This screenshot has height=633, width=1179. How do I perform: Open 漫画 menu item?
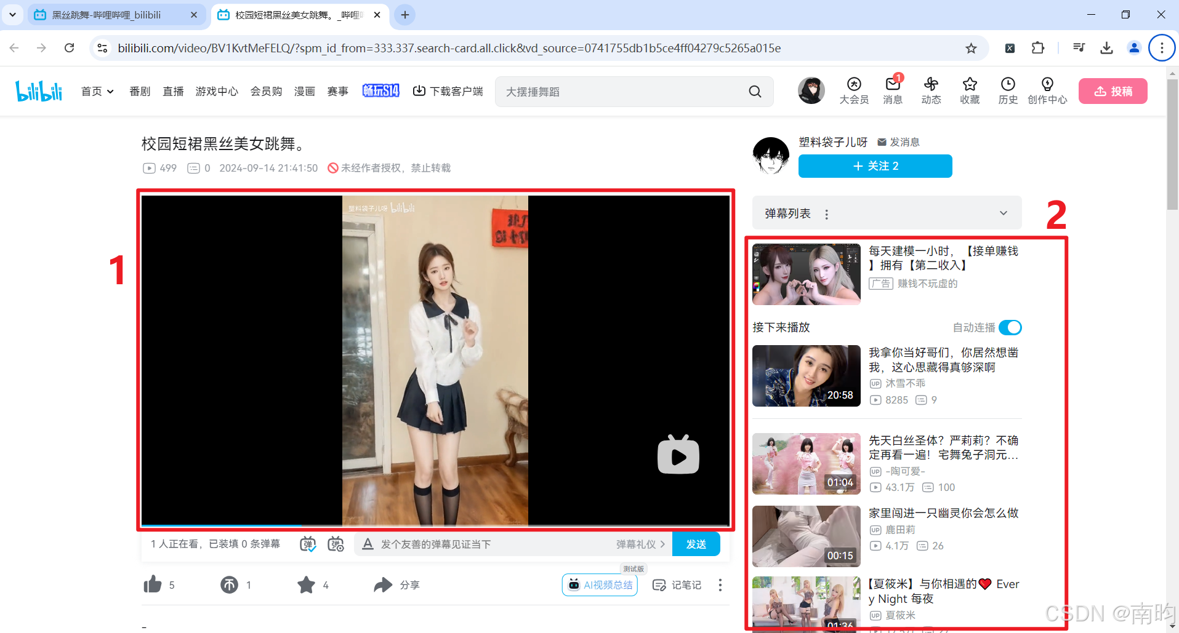[x=304, y=91]
